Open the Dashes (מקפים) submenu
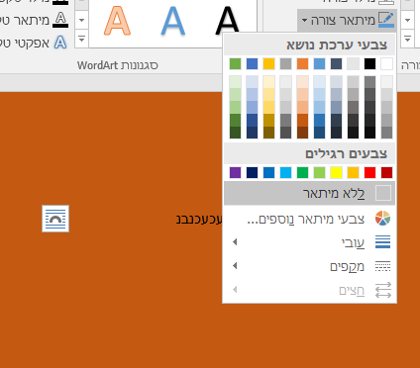 pos(309,266)
